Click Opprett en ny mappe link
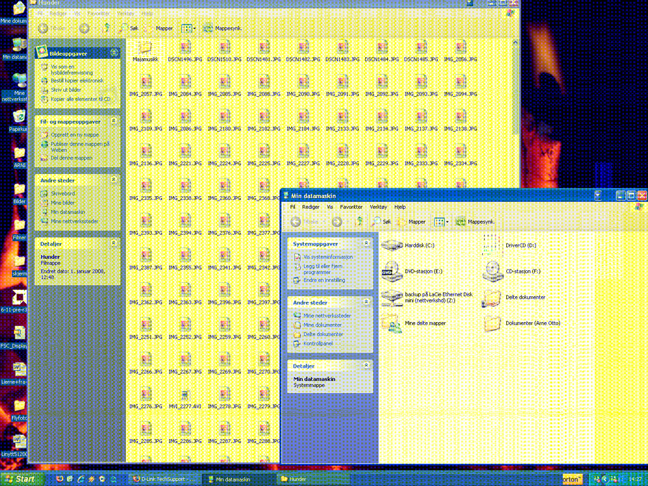648x486 pixels. (x=75, y=135)
